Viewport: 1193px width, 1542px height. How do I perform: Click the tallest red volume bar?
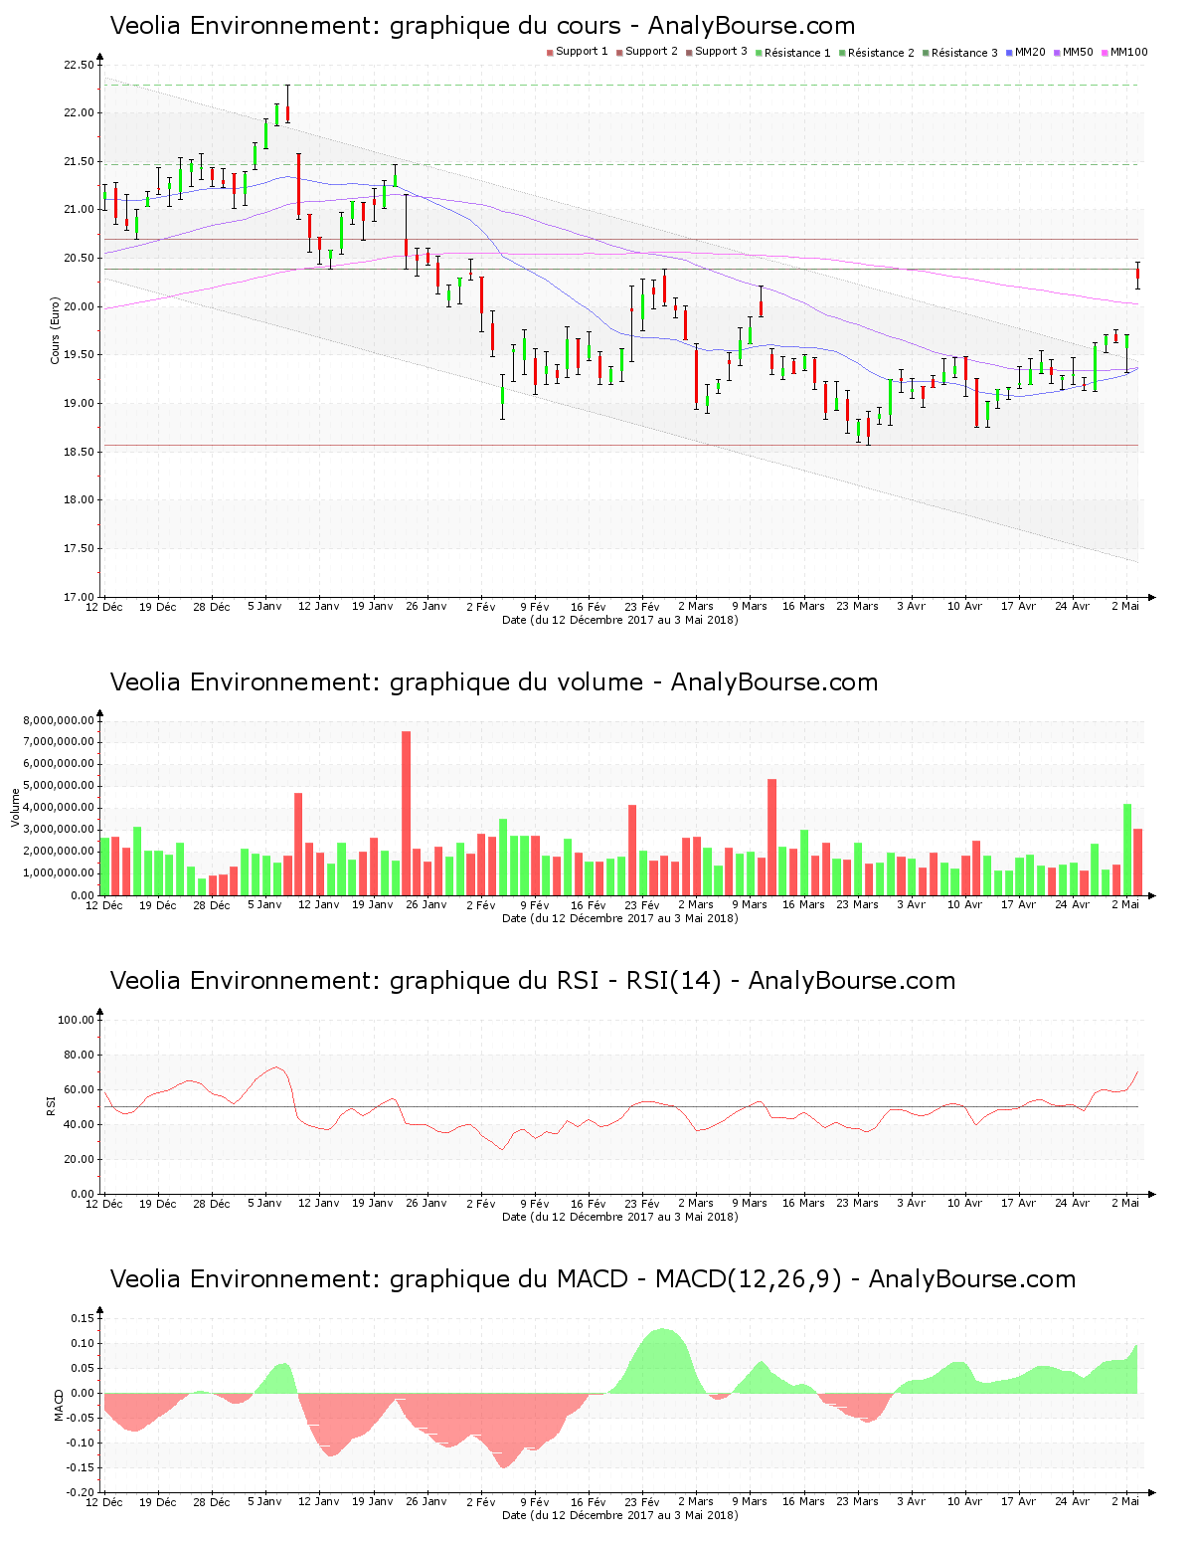pyautogui.click(x=406, y=813)
